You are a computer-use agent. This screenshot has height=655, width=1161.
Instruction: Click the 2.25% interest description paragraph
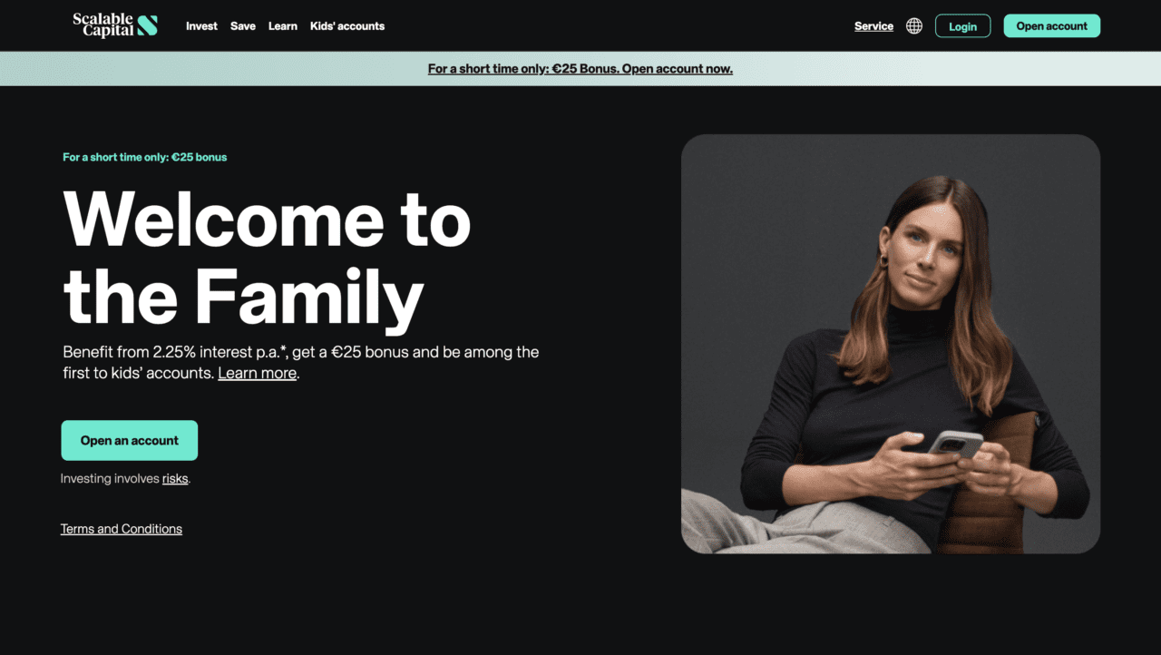click(x=300, y=362)
